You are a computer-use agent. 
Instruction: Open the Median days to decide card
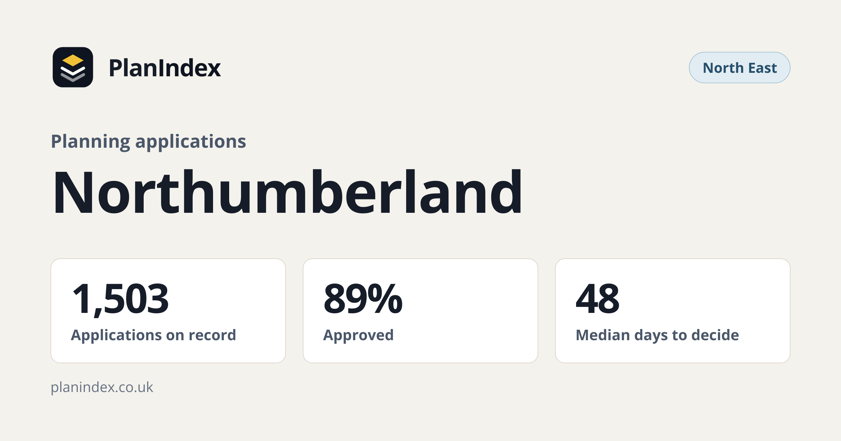tap(673, 311)
